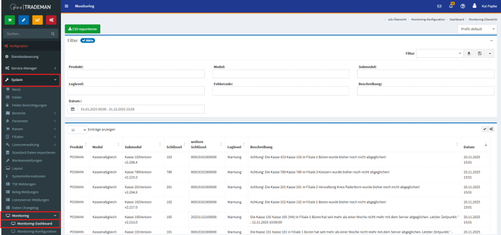Viewport: 501px width, 235px height.
Task: Open the calendar icon beside Datum
Action: pos(73,109)
